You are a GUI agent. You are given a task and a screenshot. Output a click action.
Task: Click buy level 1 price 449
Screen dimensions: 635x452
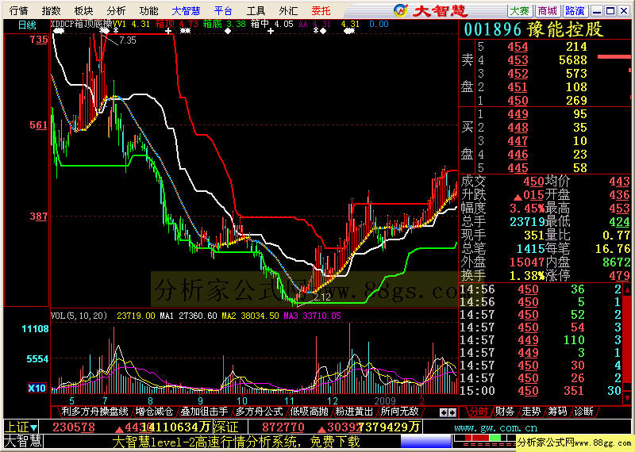pos(518,114)
